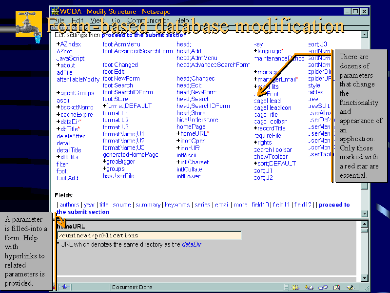Click upper frame scrollbar up arrow
Viewport: 390px width, 293px height.
(364, 34)
